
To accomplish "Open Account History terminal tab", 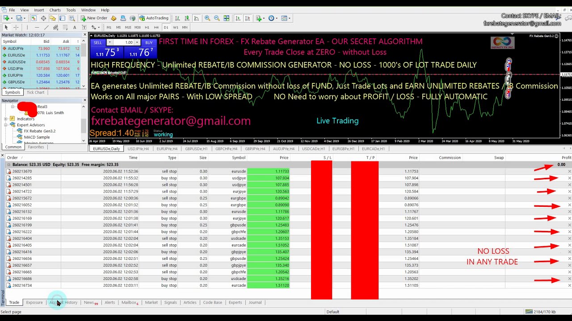I will [63, 302].
